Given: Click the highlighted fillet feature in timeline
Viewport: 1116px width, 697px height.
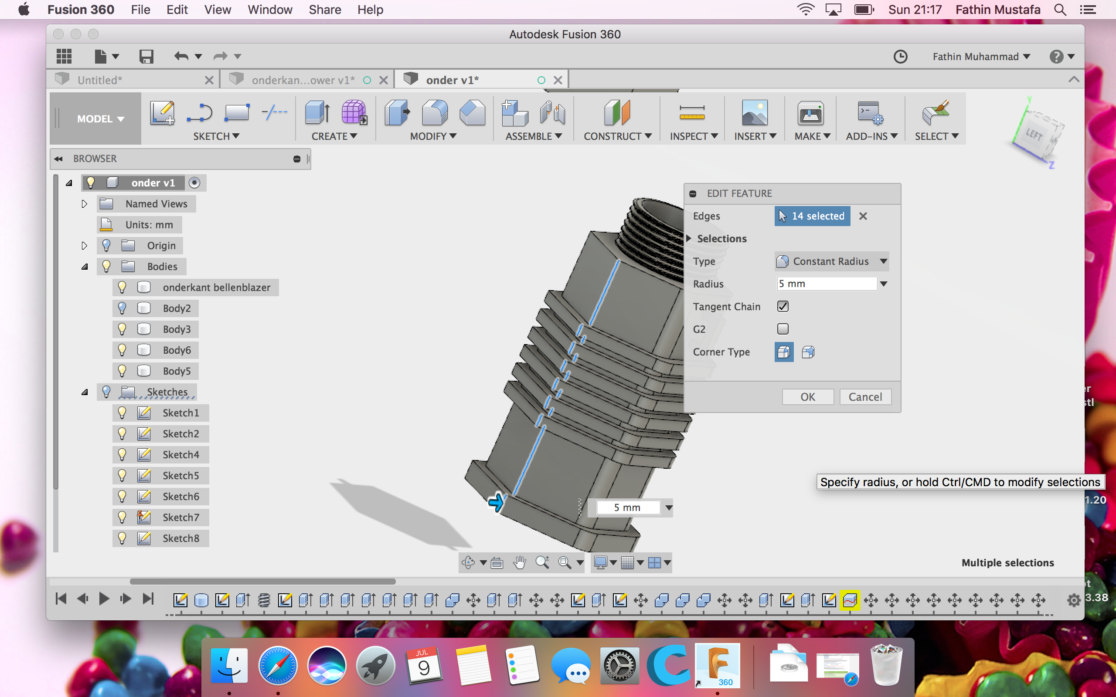Looking at the screenshot, I should (850, 600).
